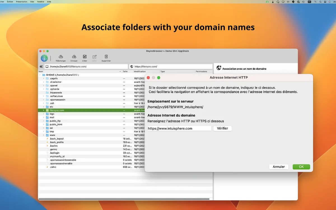This screenshot has width=336, height=210.
Task: Confirm with the green OK button
Action: pos(301,167)
